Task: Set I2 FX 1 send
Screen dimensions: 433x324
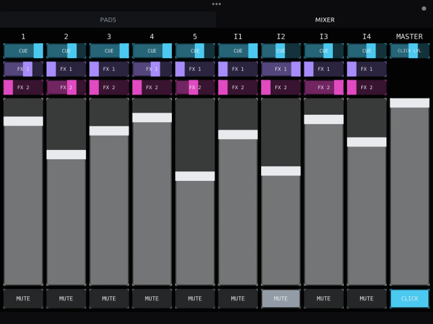Action: click(281, 69)
